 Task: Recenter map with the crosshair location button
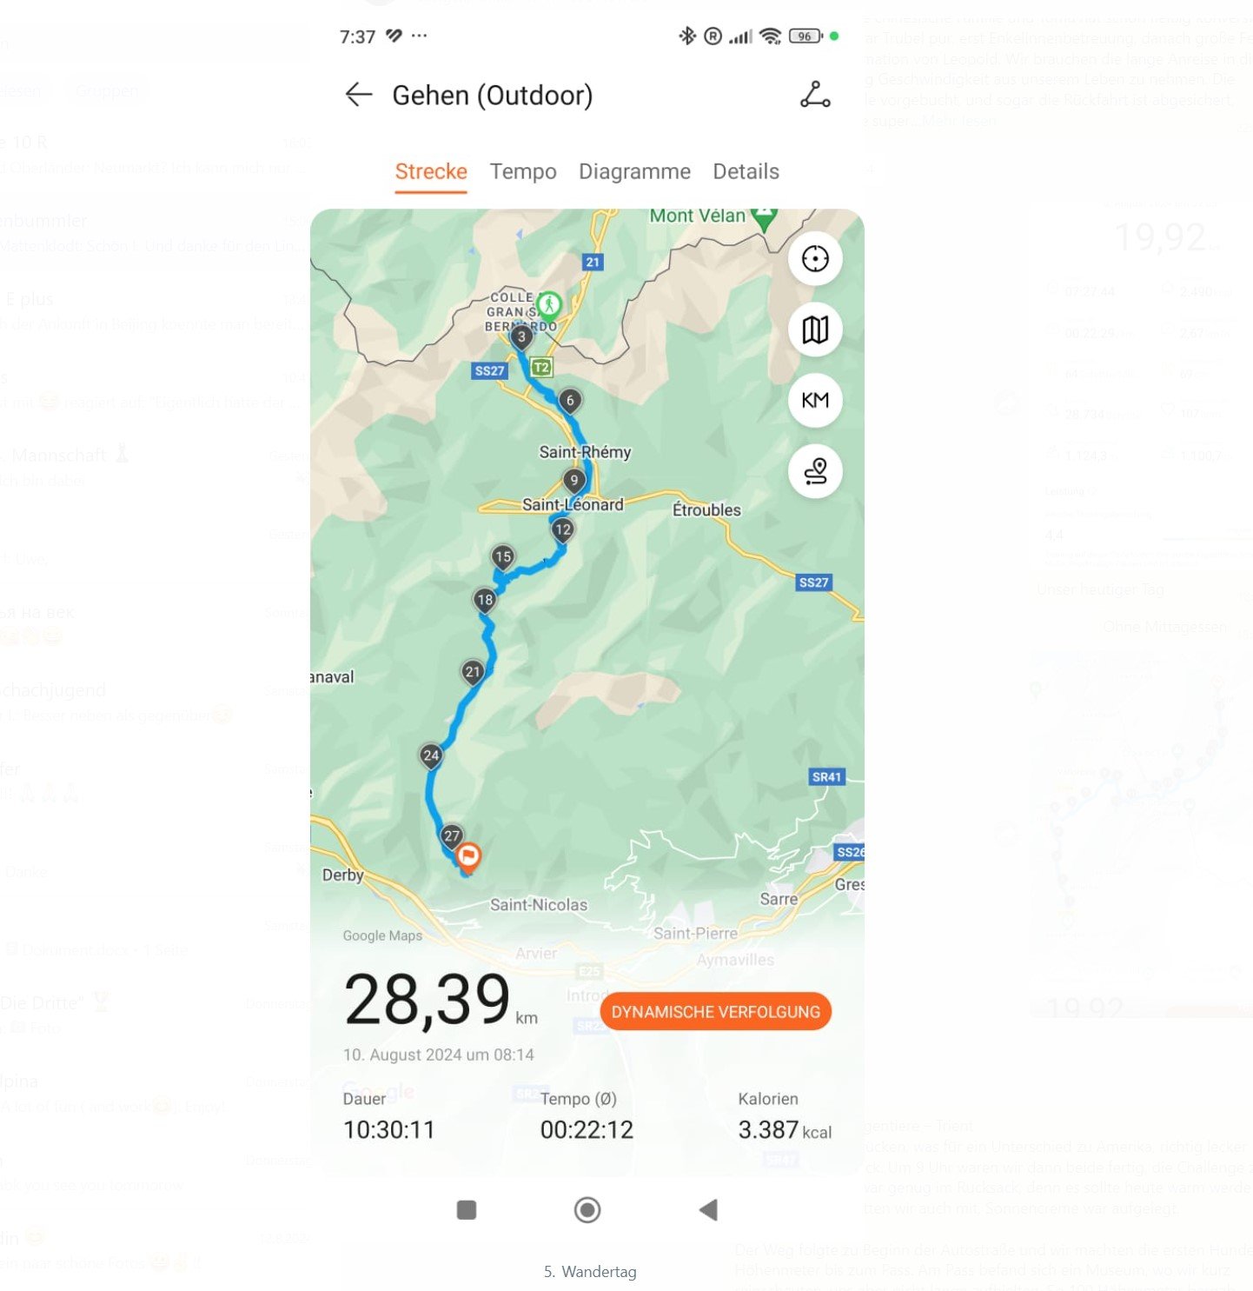[815, 259]
